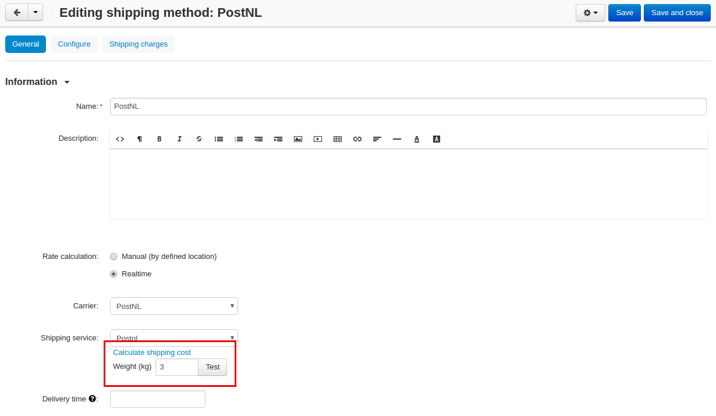Insert a hyperlink in the description

point(357,139)
